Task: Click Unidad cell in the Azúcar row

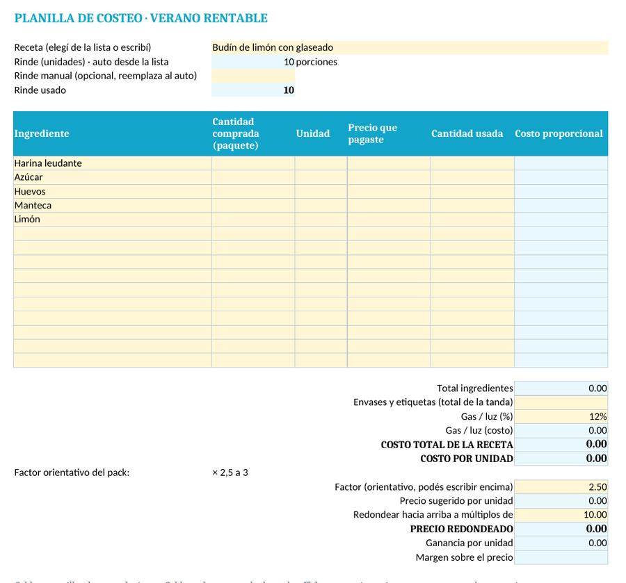Action: pyautogui.click(x=321, y=177)
